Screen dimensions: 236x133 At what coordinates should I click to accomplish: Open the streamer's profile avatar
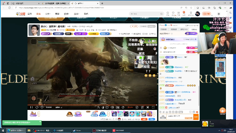pyautogui.click(x=34, y=30)
